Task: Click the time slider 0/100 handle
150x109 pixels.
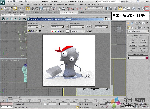Action: pyautogui.click(x=10, y=97)
